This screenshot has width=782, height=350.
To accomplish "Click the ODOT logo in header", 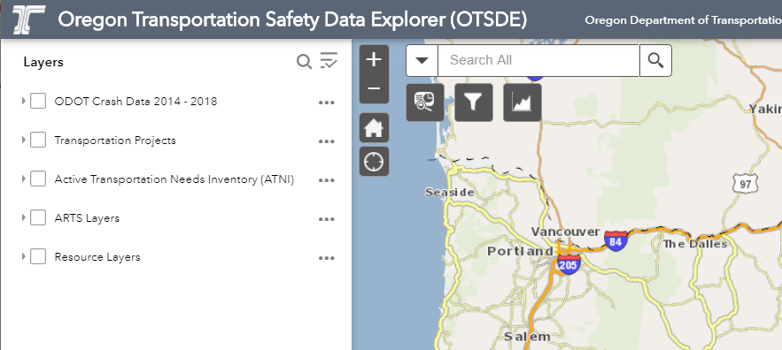I will (x=29, y=19).
